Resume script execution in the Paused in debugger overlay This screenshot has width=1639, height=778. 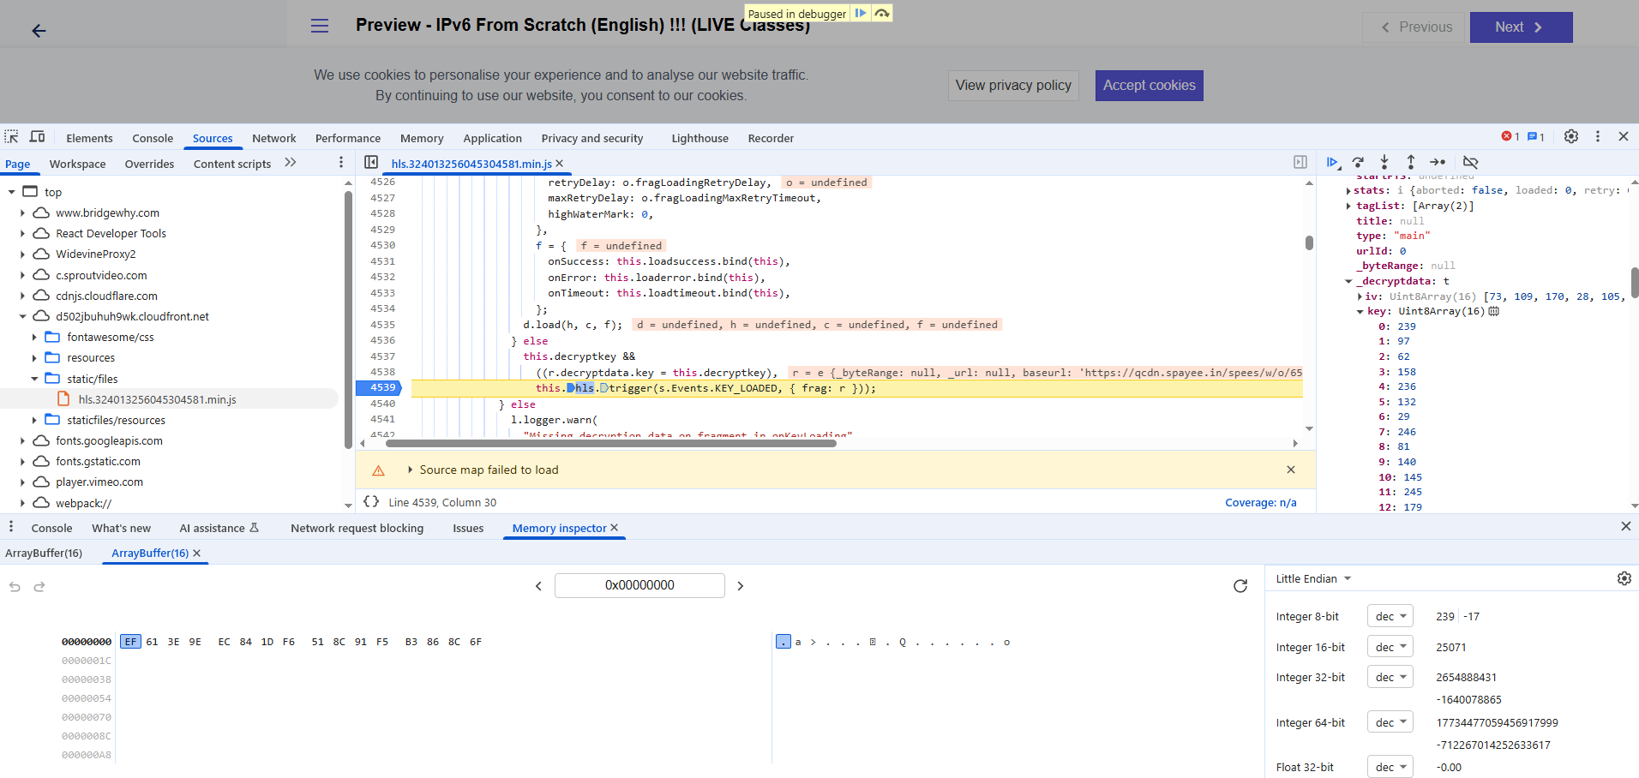(861, 13)
